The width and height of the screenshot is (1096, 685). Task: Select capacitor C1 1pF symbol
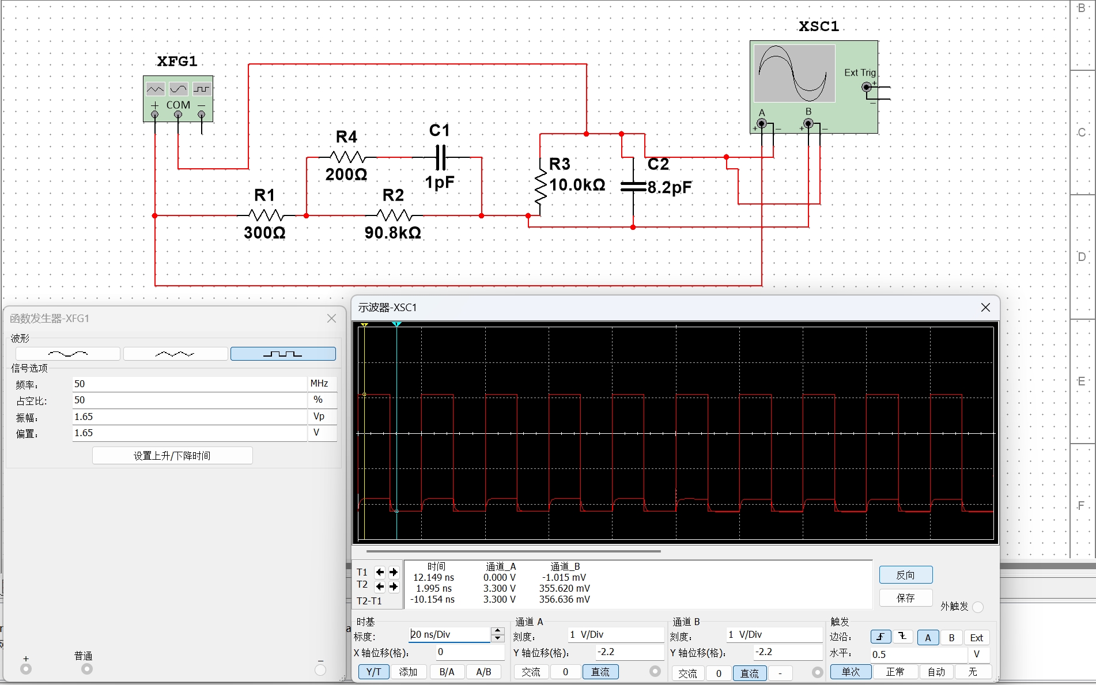[x=441, y=157]
